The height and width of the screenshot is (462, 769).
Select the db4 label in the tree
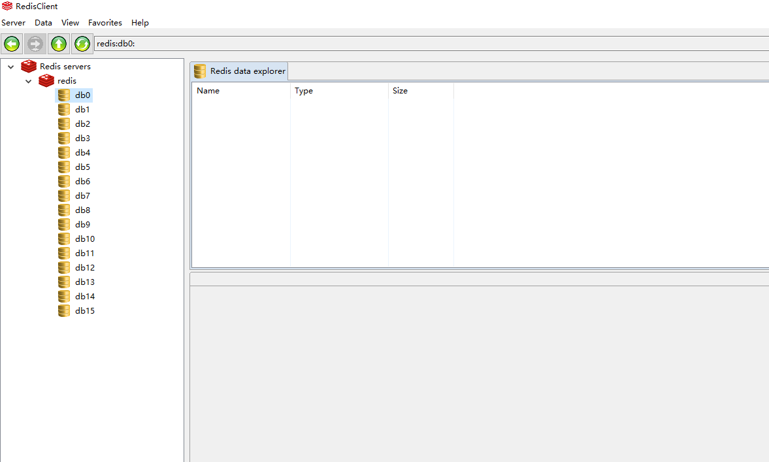(x=82, y=152)
